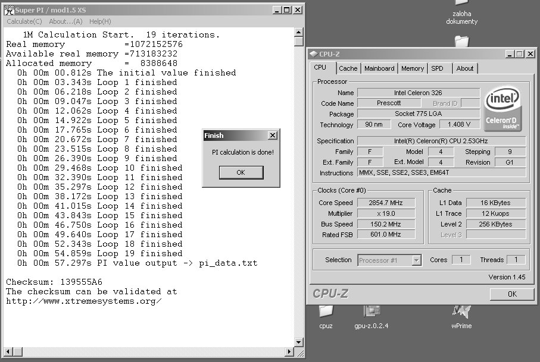Maximize the Super PI window
Image resolution: width=540 pixels, height=362 pixels.
pyautogui.click(x=287, y=10)
